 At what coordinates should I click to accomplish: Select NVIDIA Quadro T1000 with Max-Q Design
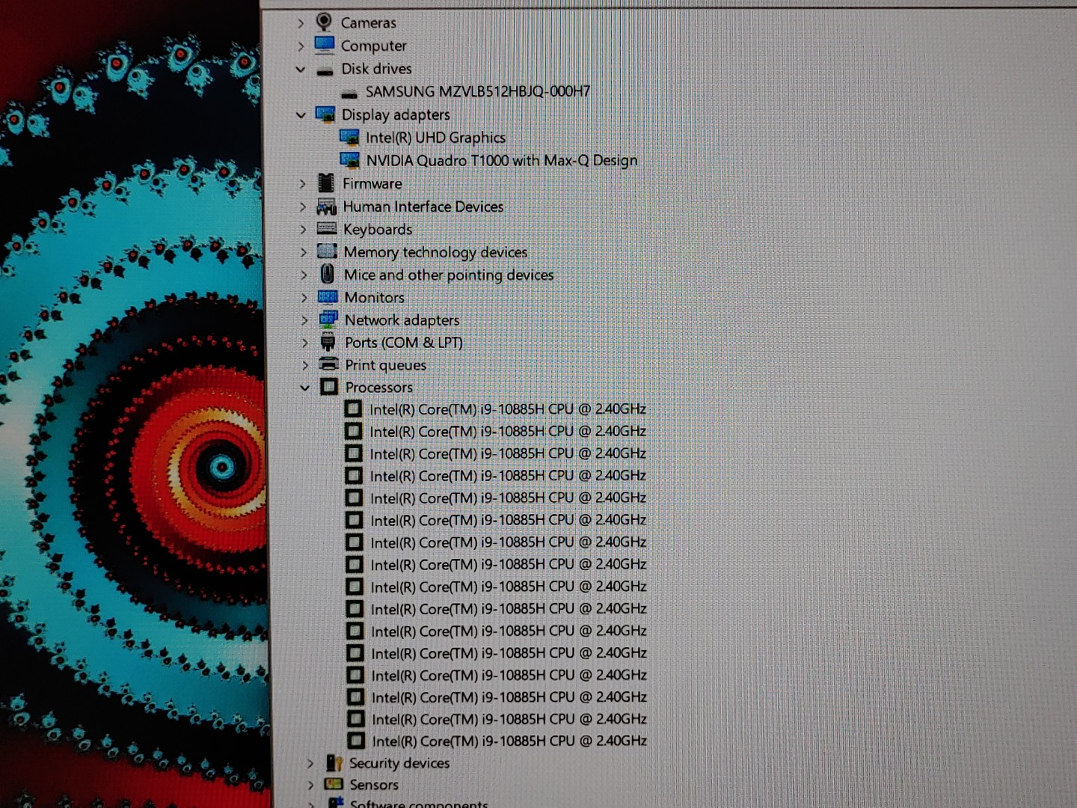(x=501, y=160)
